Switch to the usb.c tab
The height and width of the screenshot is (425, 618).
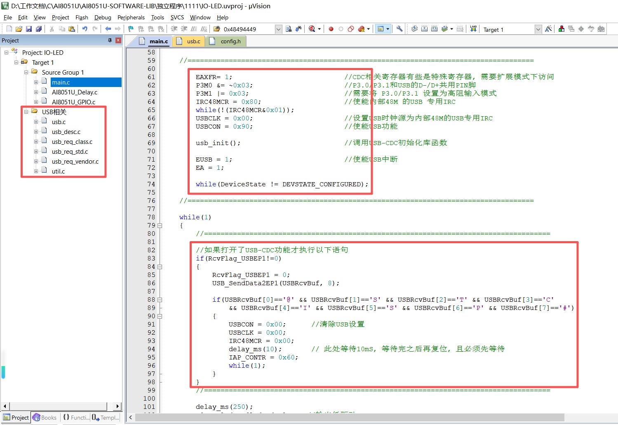tap(193, 41)
